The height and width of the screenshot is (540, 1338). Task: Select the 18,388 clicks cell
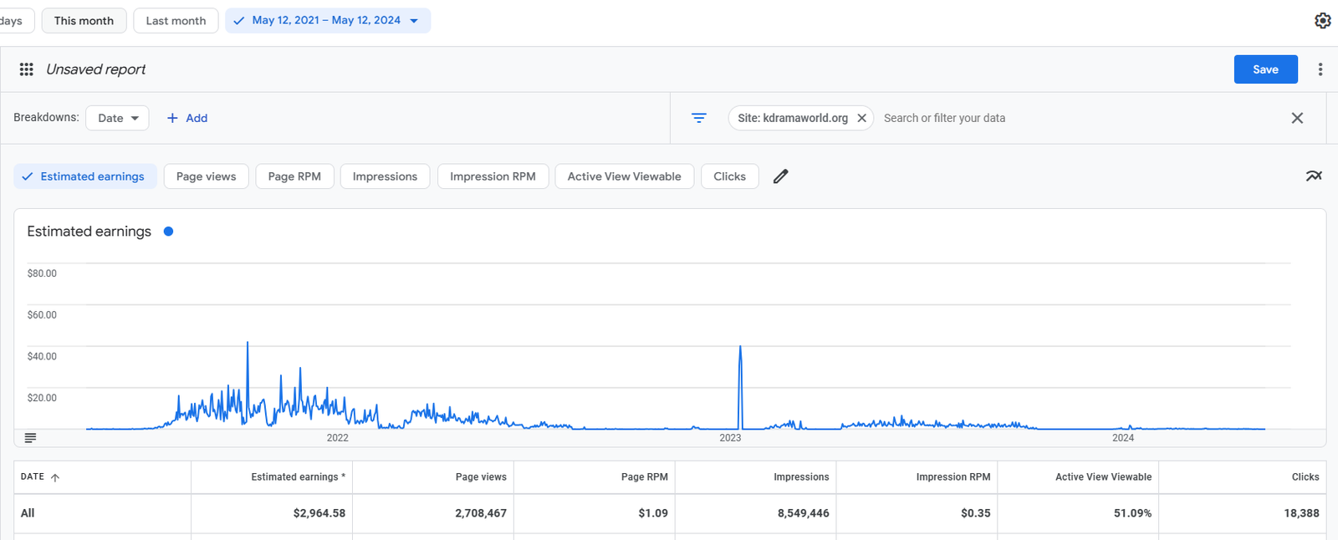pos(1301,513)
